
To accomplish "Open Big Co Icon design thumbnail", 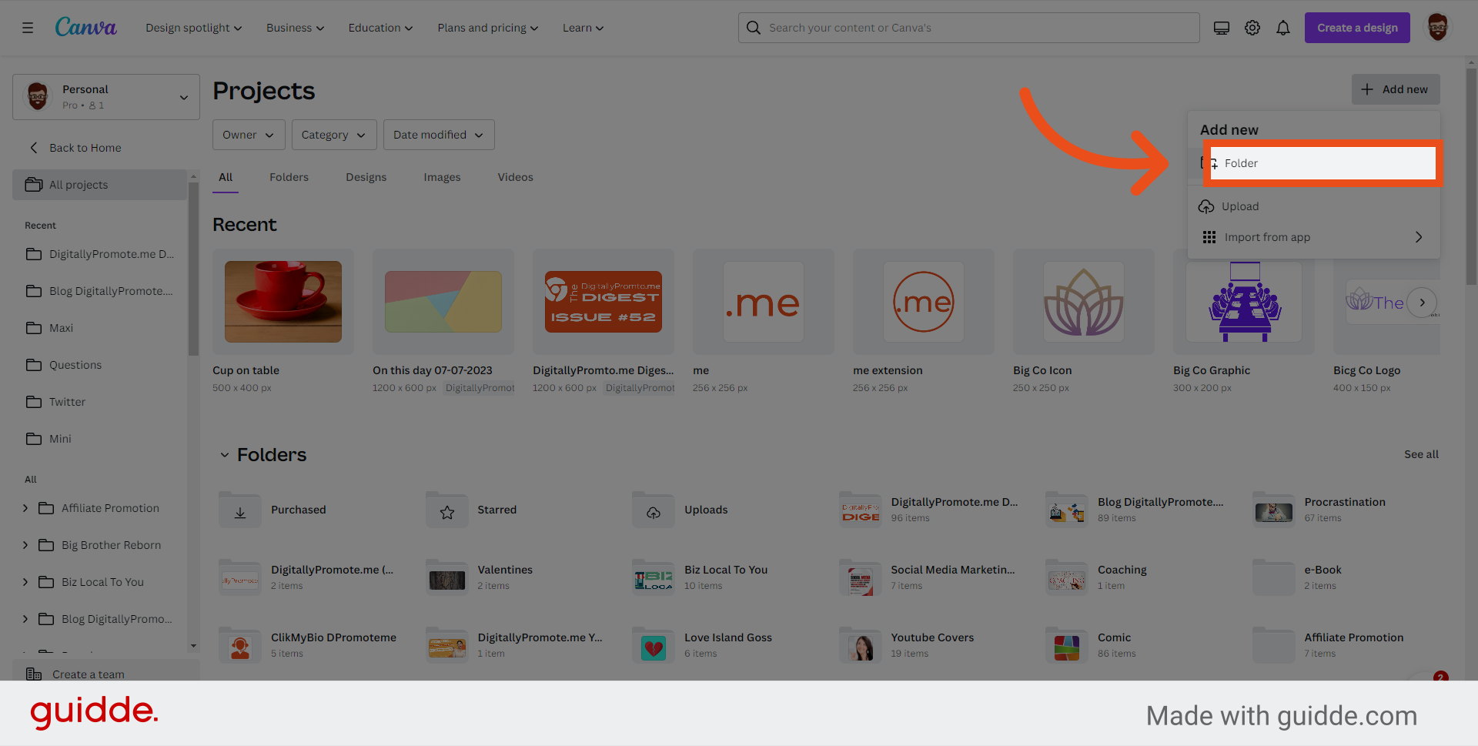I will point(1084,302).
